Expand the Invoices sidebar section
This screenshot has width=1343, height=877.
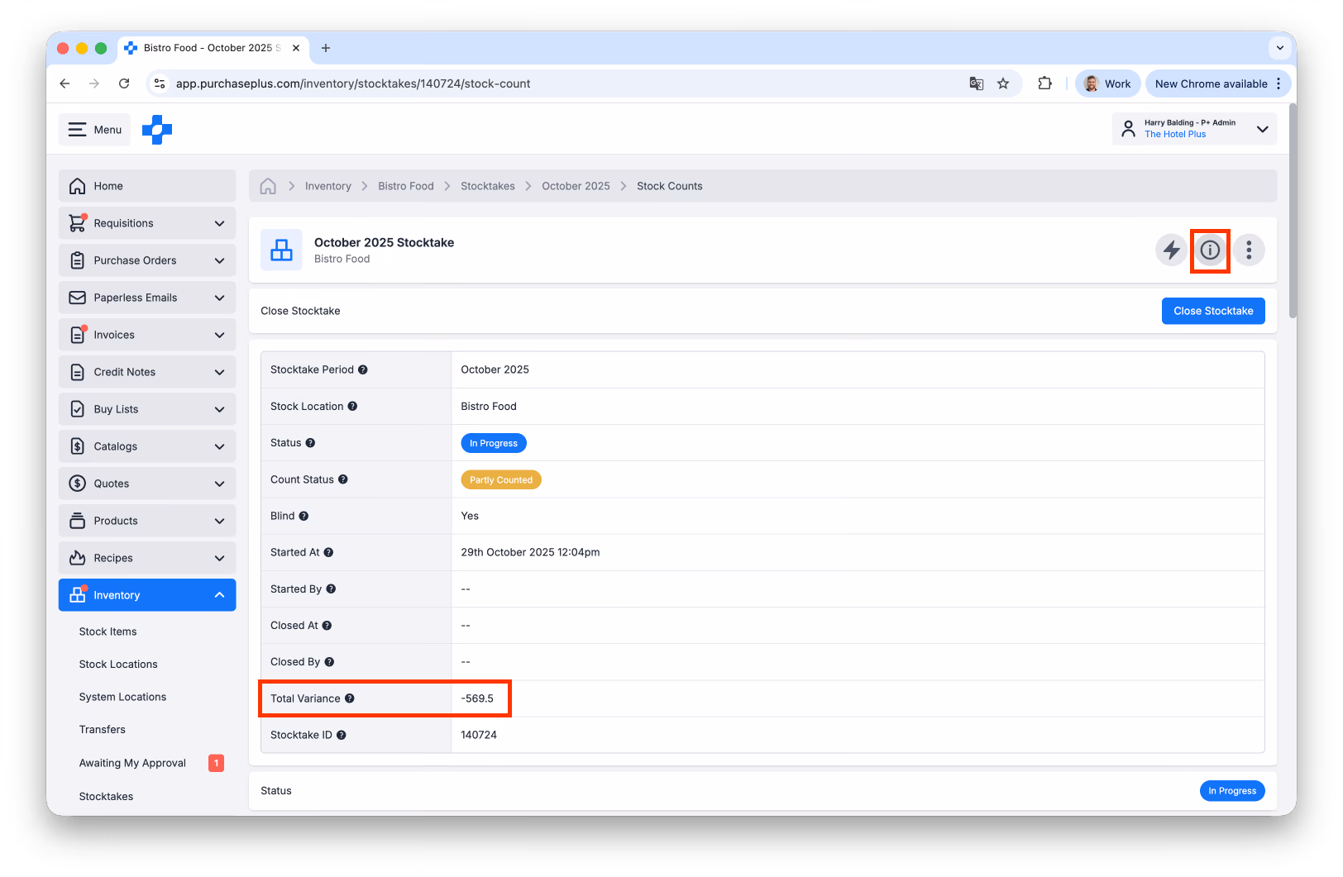pos(147,335)
